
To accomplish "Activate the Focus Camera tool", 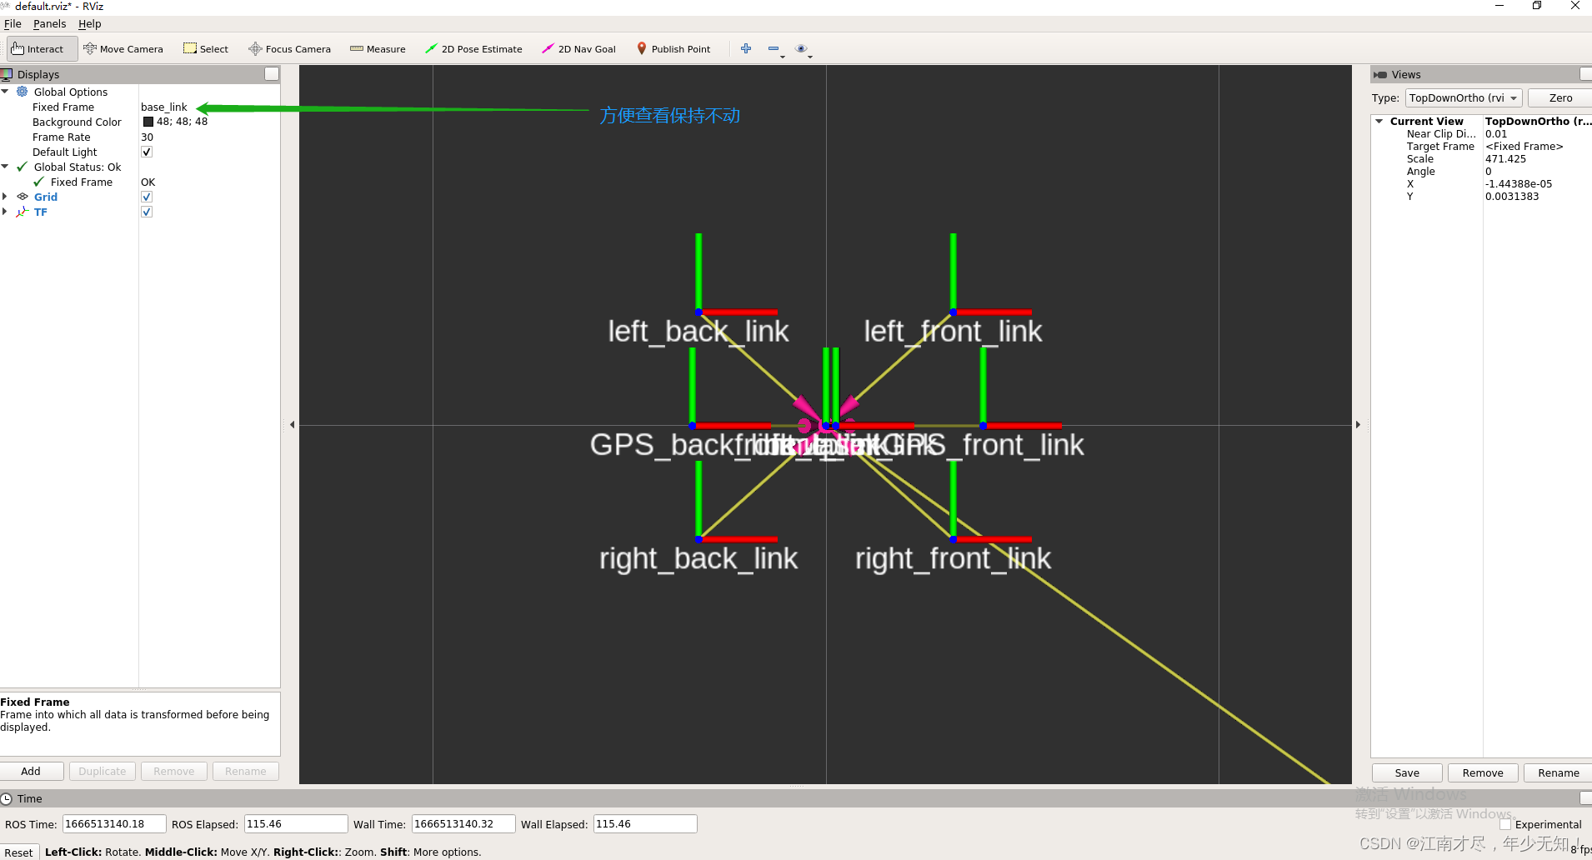I will 289,49.
